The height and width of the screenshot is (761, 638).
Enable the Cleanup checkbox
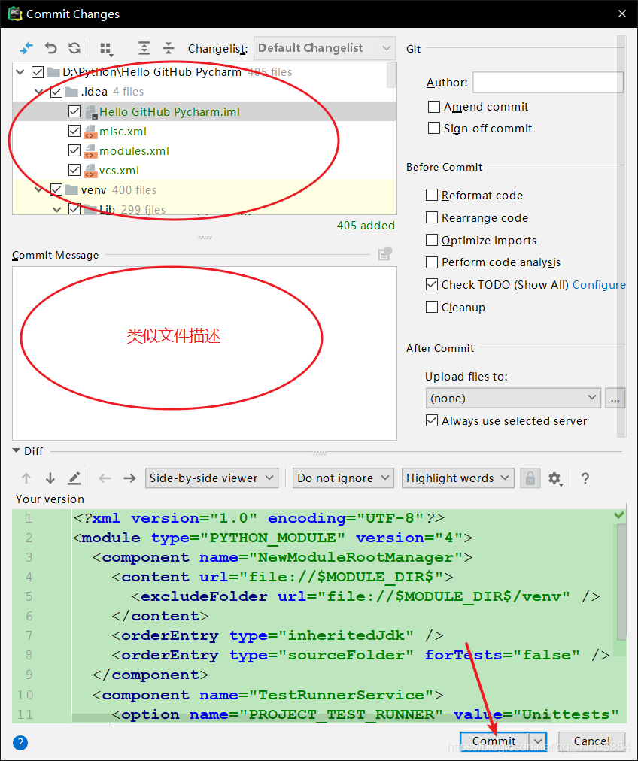click(432, 307)
